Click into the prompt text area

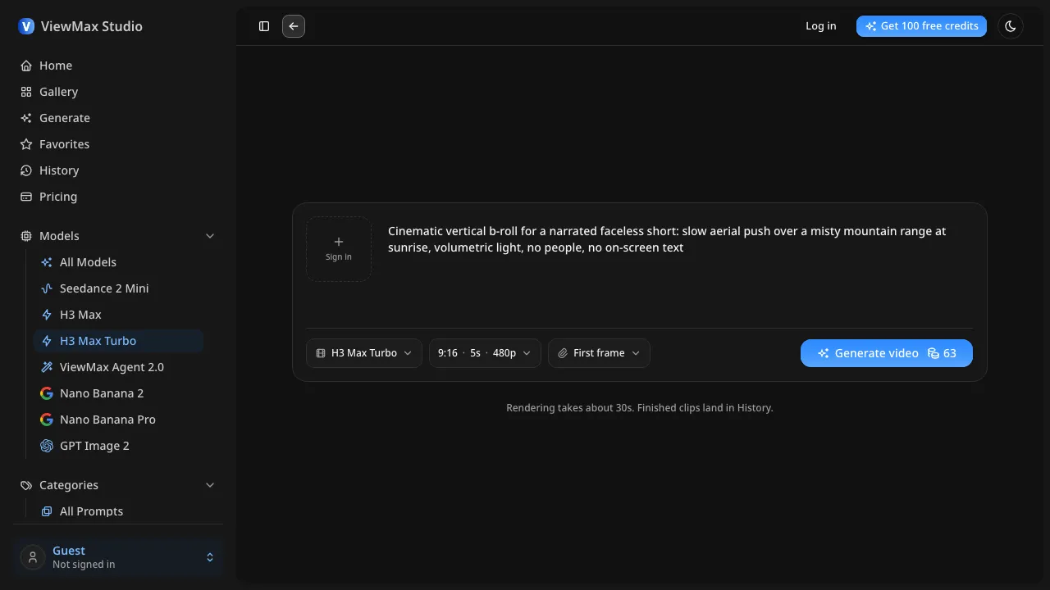tap(679, 269)
